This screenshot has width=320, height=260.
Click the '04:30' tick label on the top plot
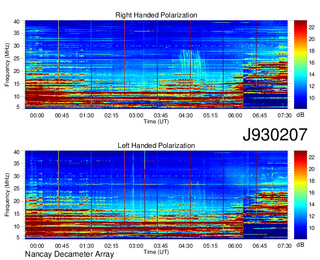pos(185,115)
